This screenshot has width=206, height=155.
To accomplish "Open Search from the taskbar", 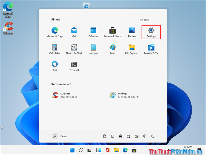I will [x=81, y=150].
